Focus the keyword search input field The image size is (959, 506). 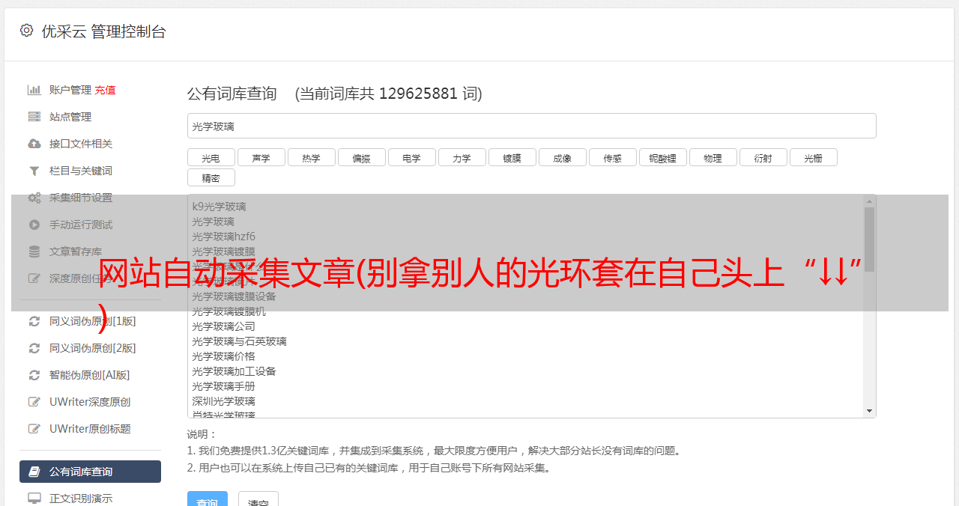point(531,126)
